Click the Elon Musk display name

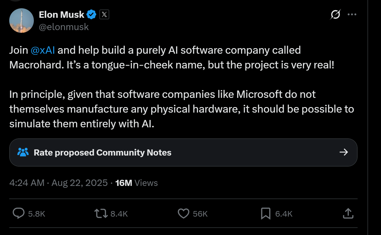pos(62,14)
